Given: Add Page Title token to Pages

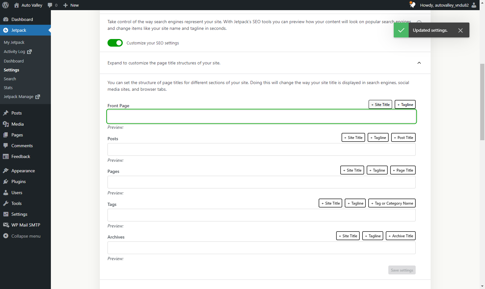Looking at the screenshot, I should tap(403, 170).
